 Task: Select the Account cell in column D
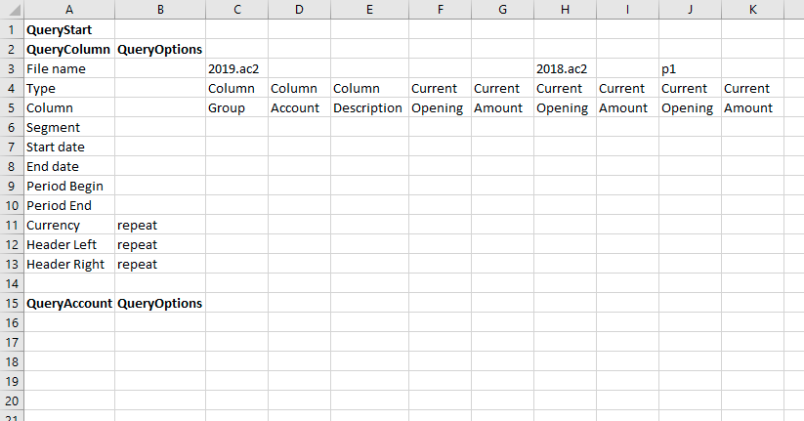299,108
